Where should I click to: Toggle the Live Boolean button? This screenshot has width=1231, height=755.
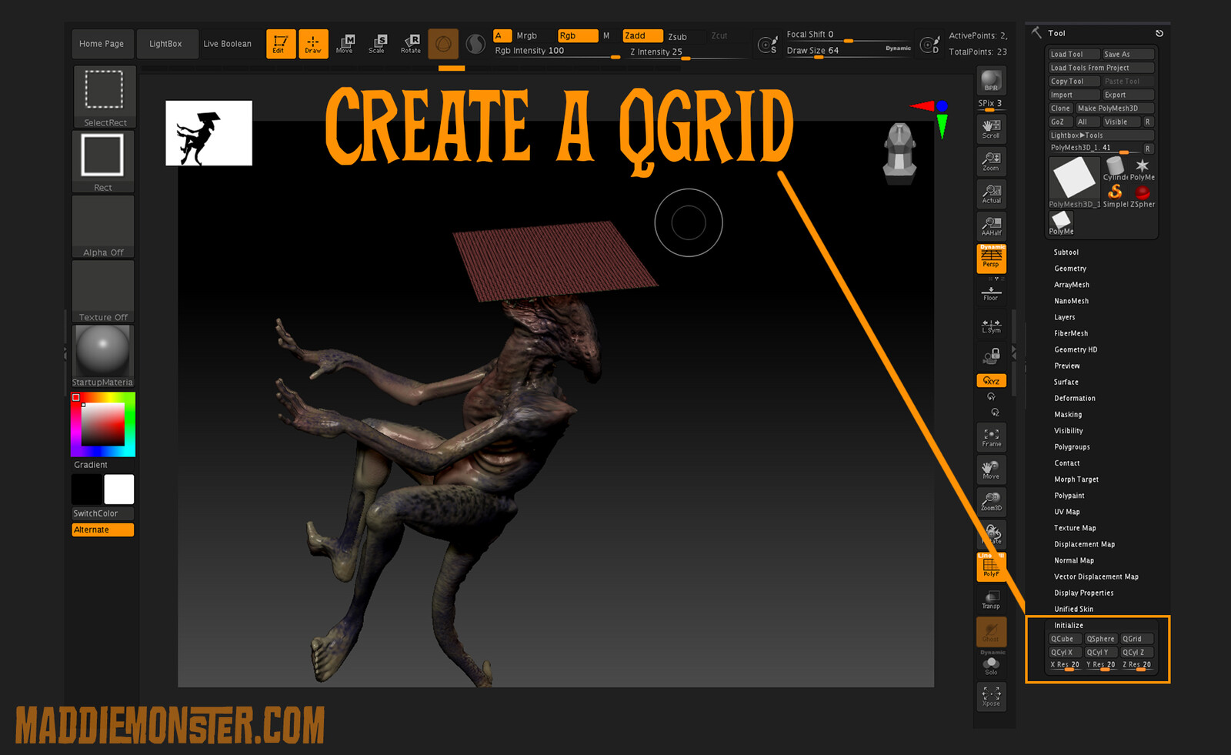pyautogui.click(x=228, y=44)
